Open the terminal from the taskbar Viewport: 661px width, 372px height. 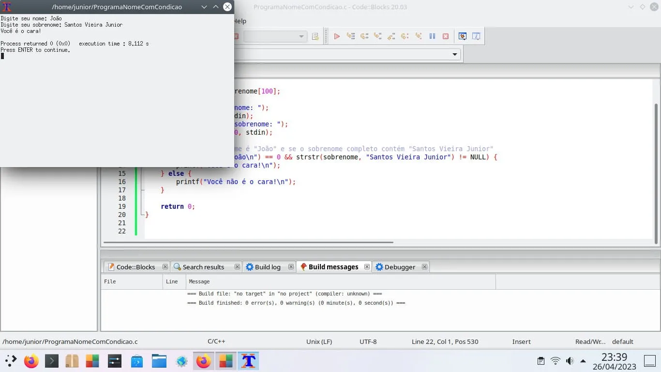[x=52, y=361]
